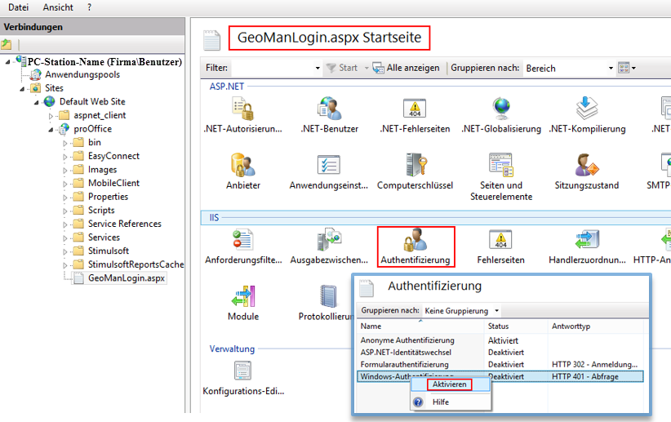
Task: Open Seiten und Steuerelemente icon
Action: (501, 165)
